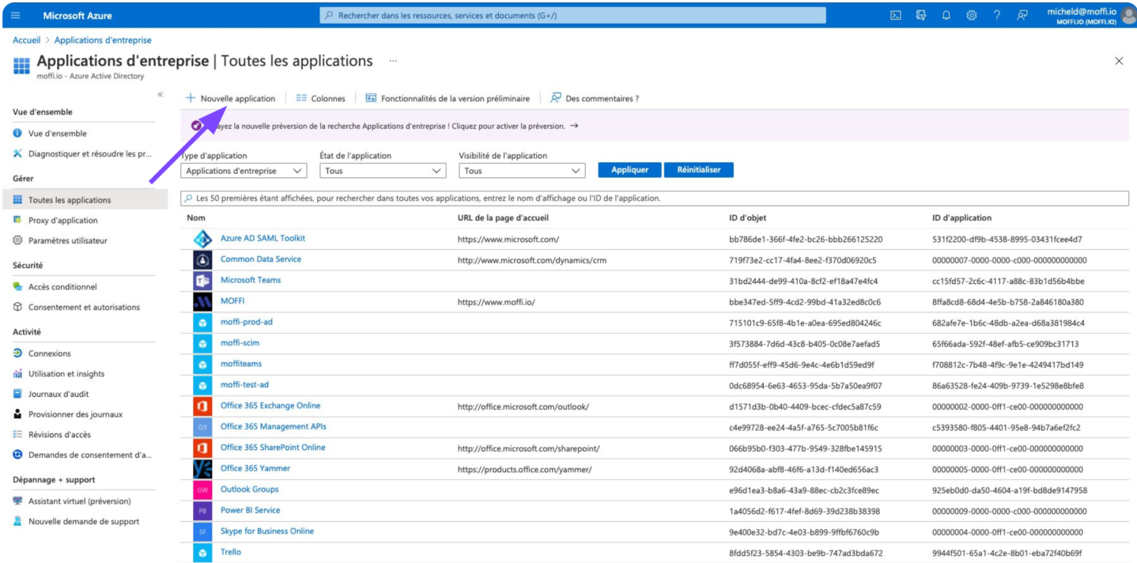The height and width of the screenshot is (563, 1137).
Task: Go to Accueil breadcrumb link
Action: click(x=26, y=40)
